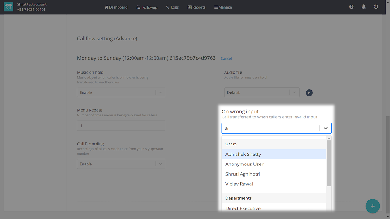The width and height of the screenshot is (390, 219).
Task: Open the Manage menu
Action: (223, 7)
